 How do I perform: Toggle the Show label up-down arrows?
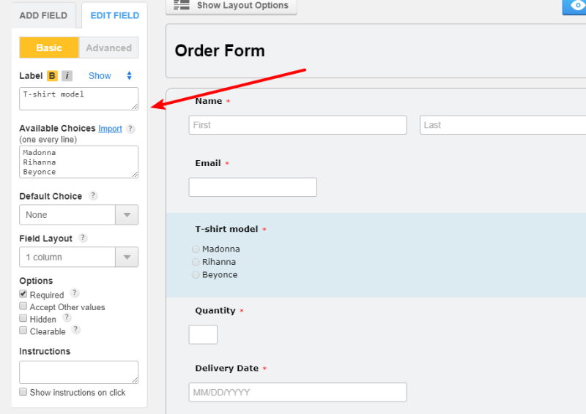130,75
